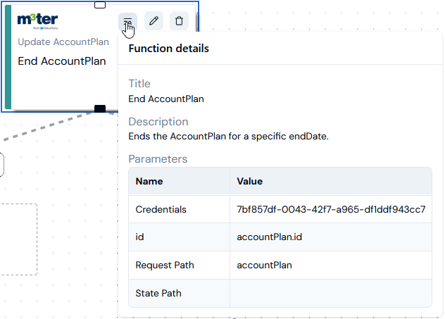The height and width of the screenshot is (319, 445).
Task: Click the empty State Path value cell
Action: click(x=331, y=293)
